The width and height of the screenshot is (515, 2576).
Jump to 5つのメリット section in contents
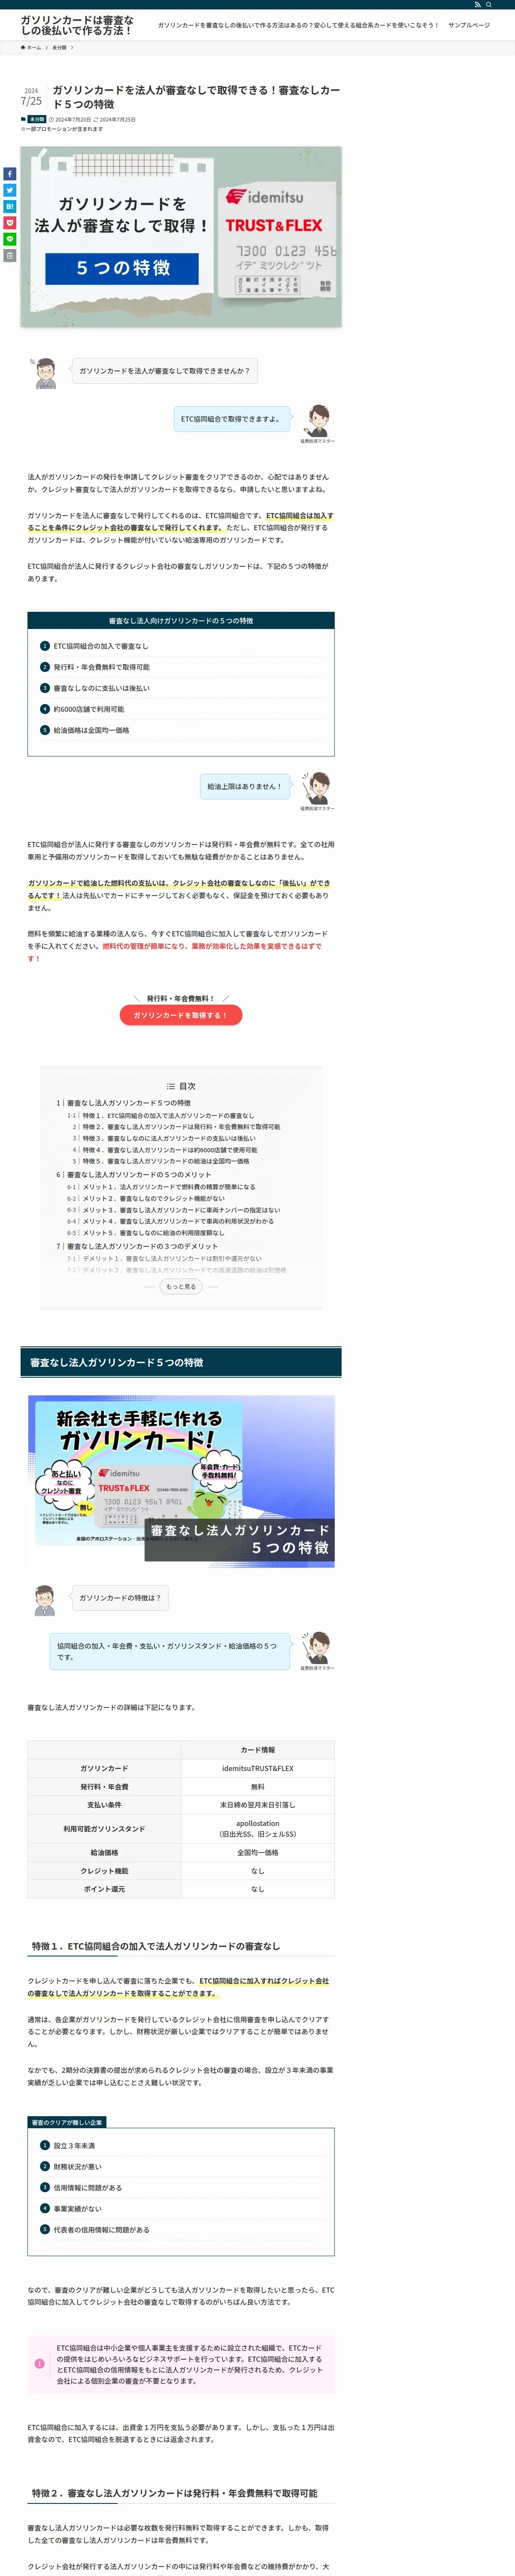coord(139,1175)
